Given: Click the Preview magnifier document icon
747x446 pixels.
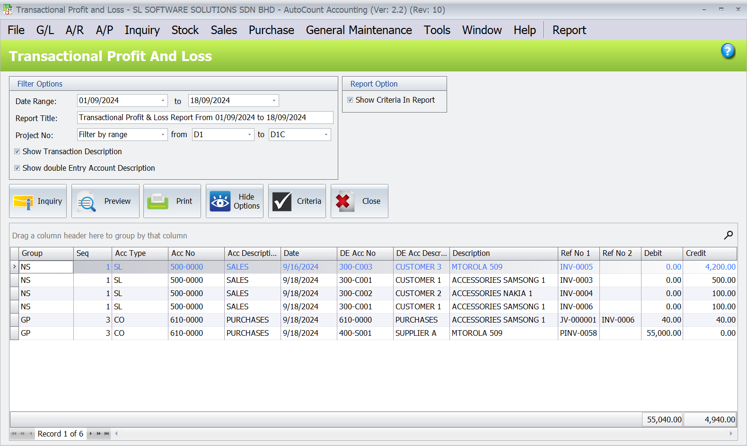Looking at the screenshot, I should (x=87, y=202).
